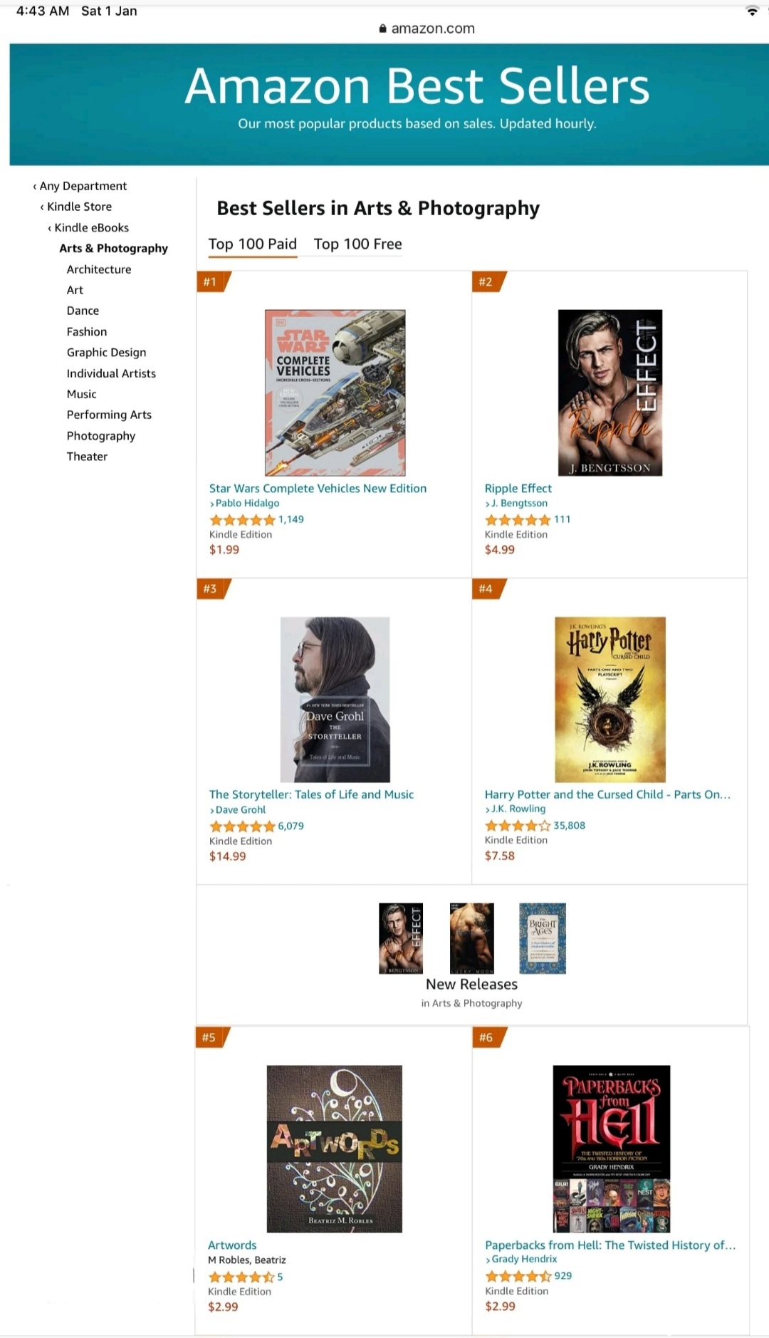Screen dimensions: 769x1338
Task: Click the Harry Potter Cursed Child star rating
Action: pos(518,826)
